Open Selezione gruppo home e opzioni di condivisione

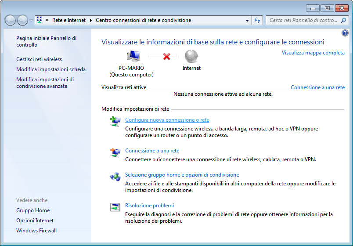[182, 175]
